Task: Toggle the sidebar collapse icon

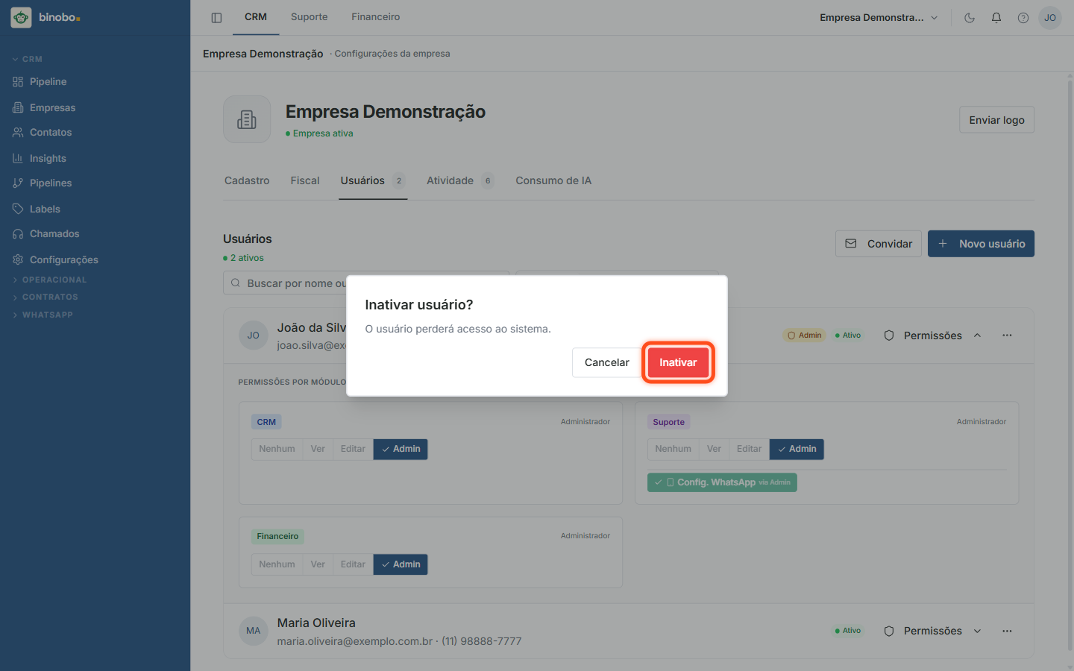Action: pos(216,18)
